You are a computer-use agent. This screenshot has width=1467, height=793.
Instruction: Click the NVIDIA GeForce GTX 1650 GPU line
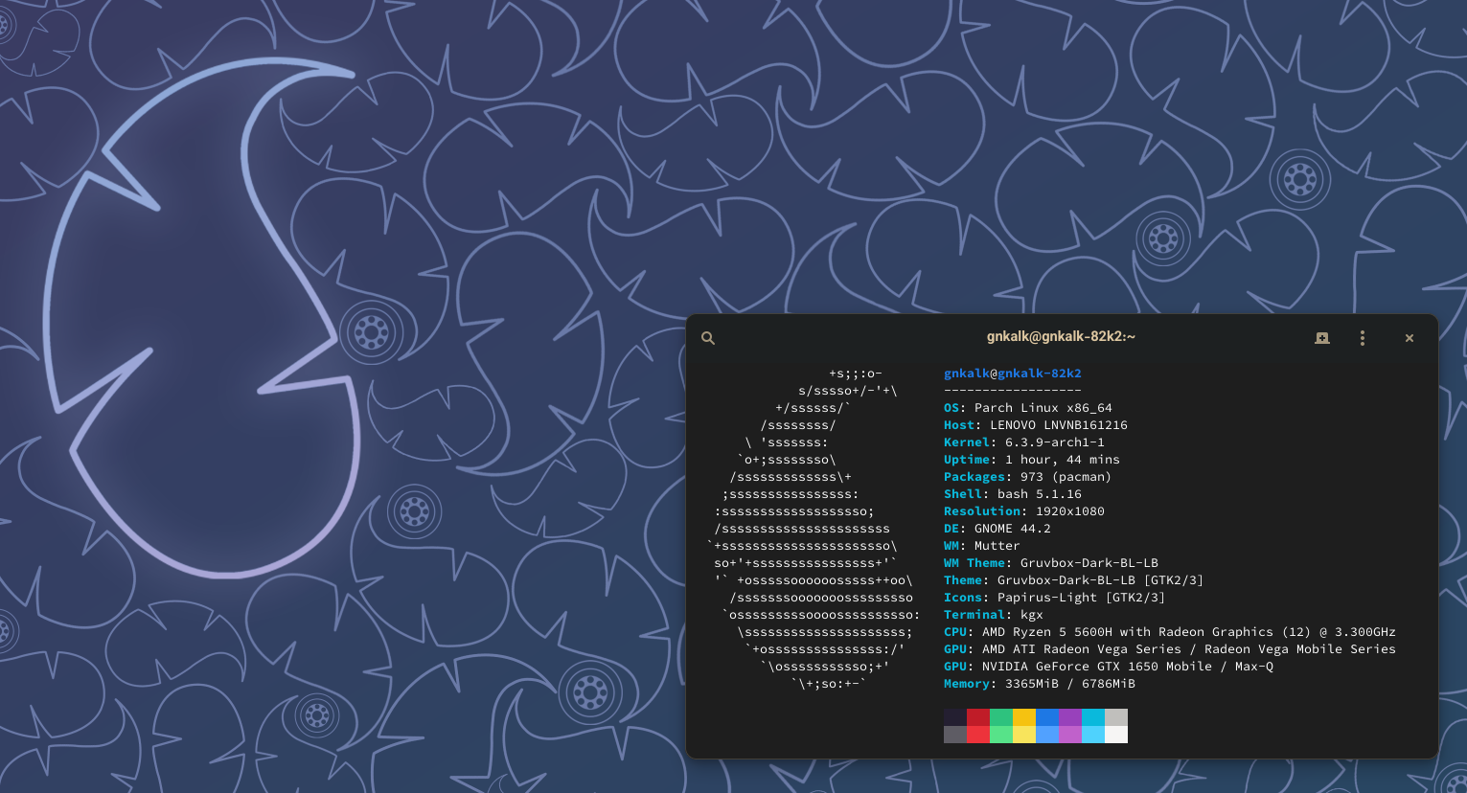tap(1108, 667)
